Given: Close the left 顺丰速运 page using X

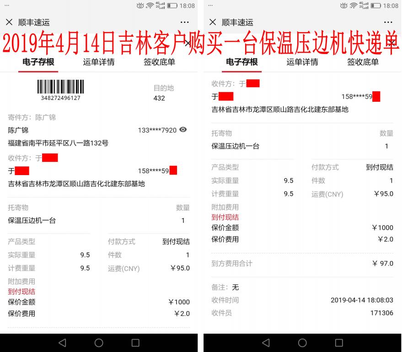Looking at the screenshot, I should [x=9, y=22].
